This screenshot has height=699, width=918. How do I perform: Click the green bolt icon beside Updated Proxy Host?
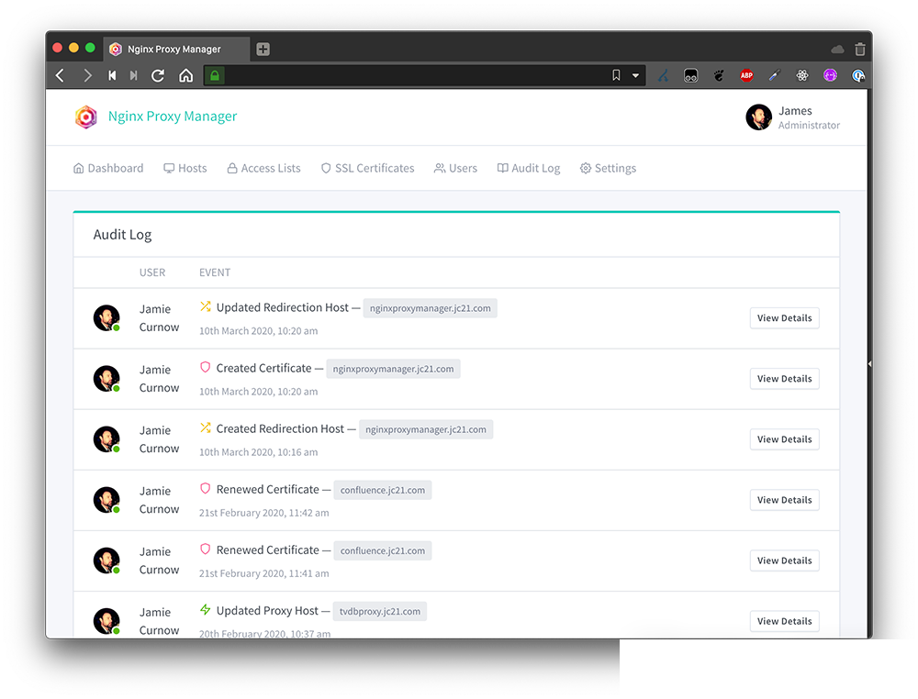click(x=205, y=609)
